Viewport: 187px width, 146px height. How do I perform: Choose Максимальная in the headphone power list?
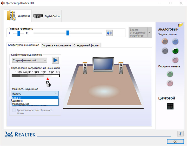pos(35,104)
